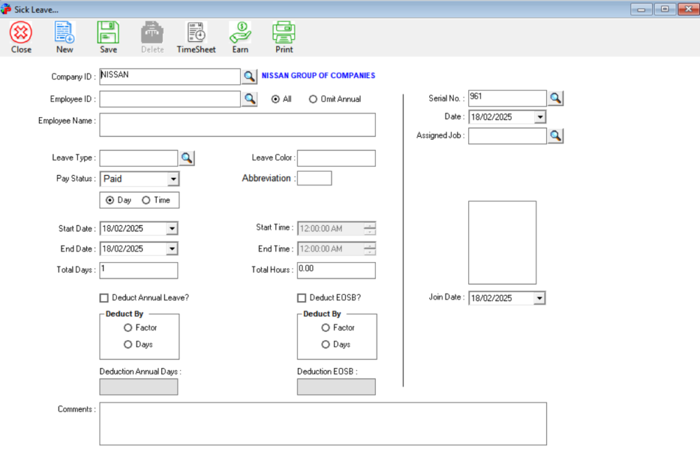The image size is (700, 455).
Task: Open the Company ID lookup search
Action: pyautogui.click(x=249, y=76)
